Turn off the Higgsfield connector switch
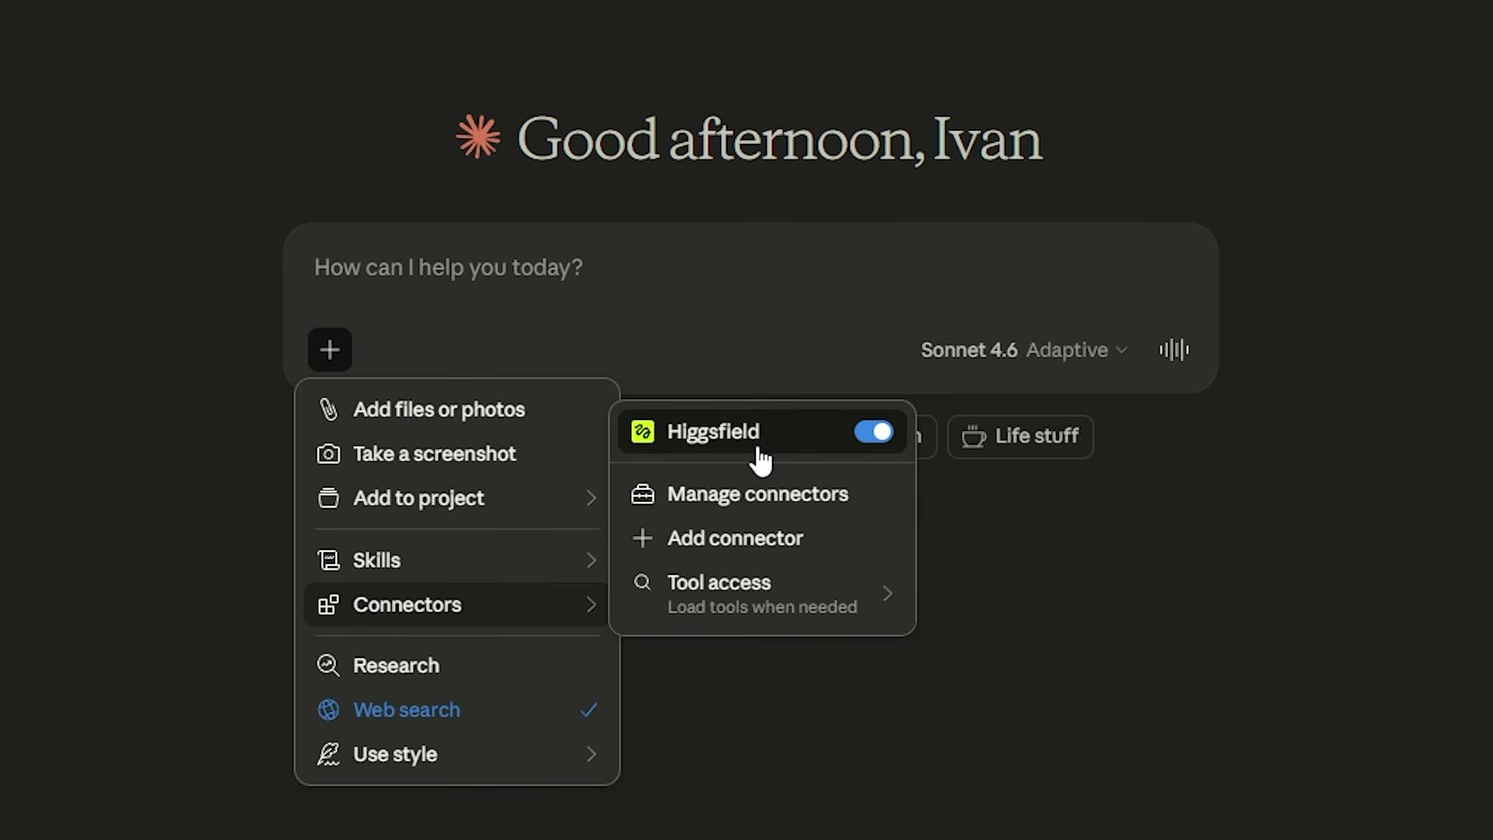 [873, 432]
